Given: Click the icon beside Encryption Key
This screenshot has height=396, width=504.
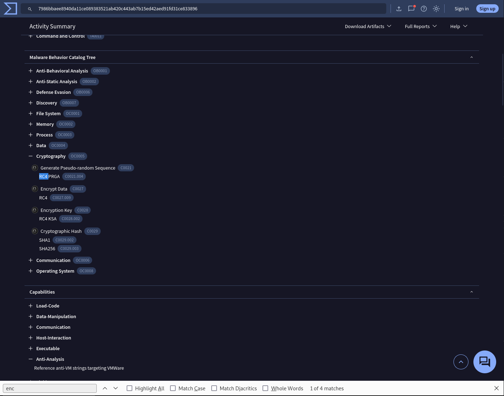Looking at the screenshot, I should tap(35, 210).
